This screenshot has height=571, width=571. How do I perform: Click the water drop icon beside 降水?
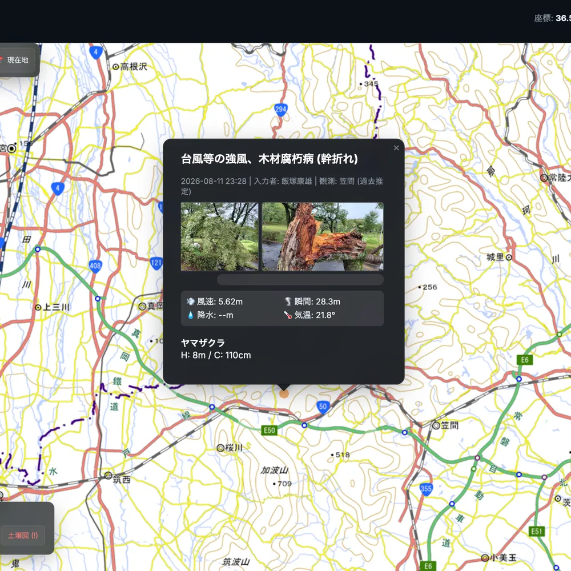[191, 315]
